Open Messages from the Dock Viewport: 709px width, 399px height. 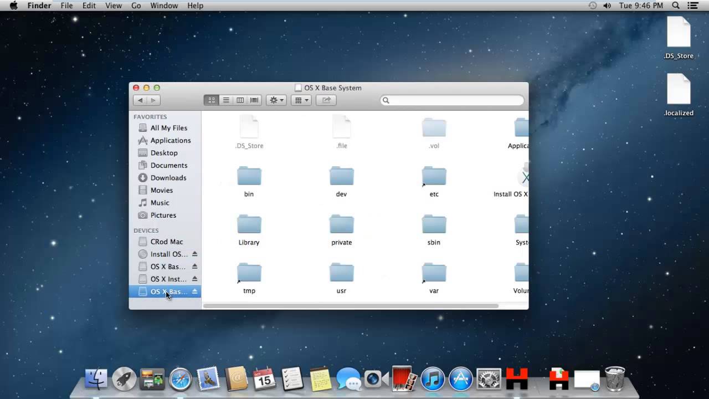[348, 379]
